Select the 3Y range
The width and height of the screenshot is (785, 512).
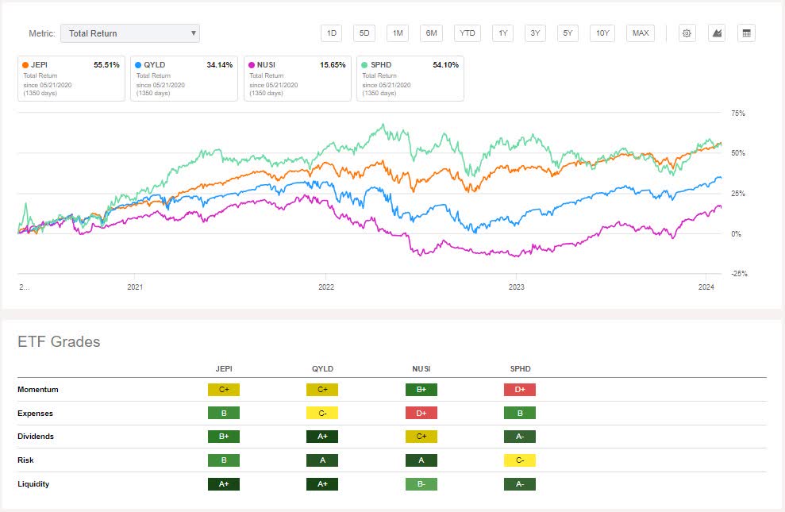coord(535,33)
